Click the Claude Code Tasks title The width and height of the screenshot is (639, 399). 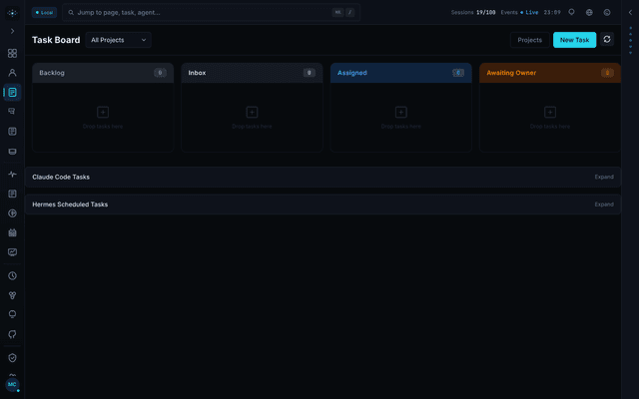pos(61,178)
